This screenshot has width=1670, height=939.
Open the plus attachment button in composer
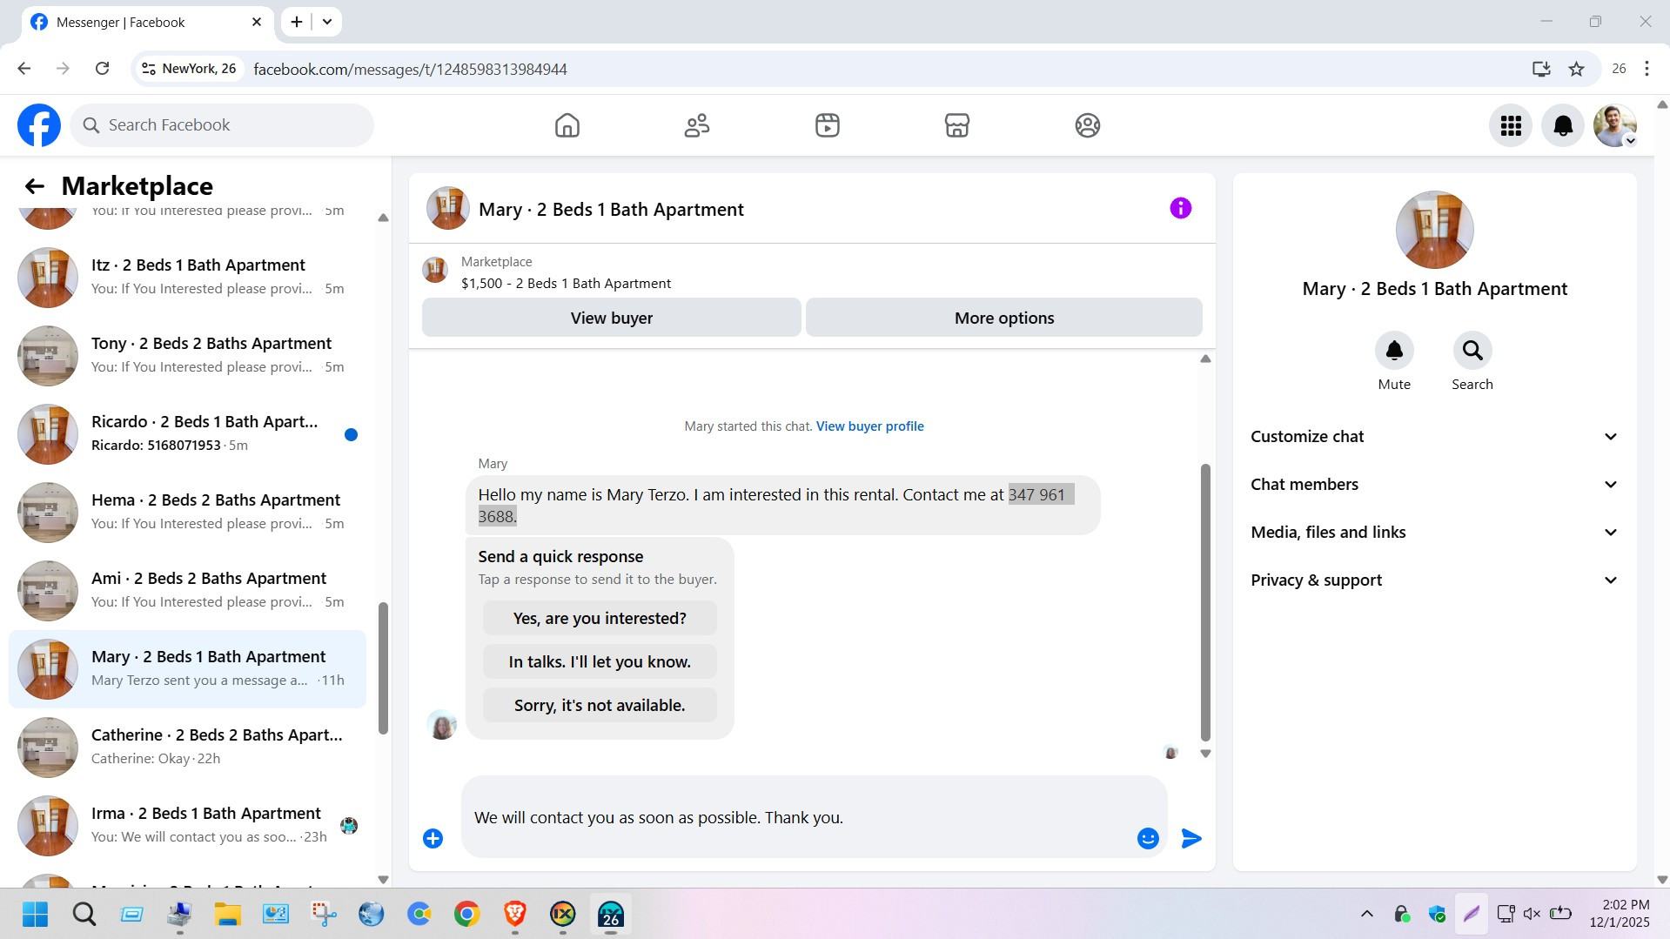point(433,838)
